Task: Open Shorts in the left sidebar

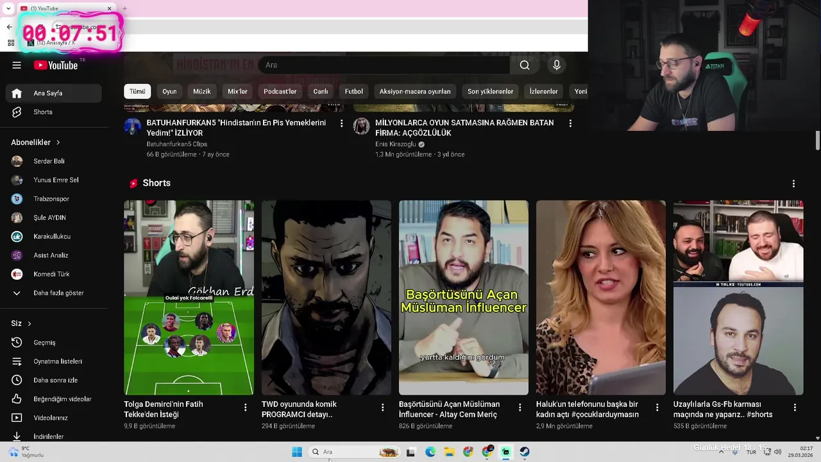Action: pos(54,112)
